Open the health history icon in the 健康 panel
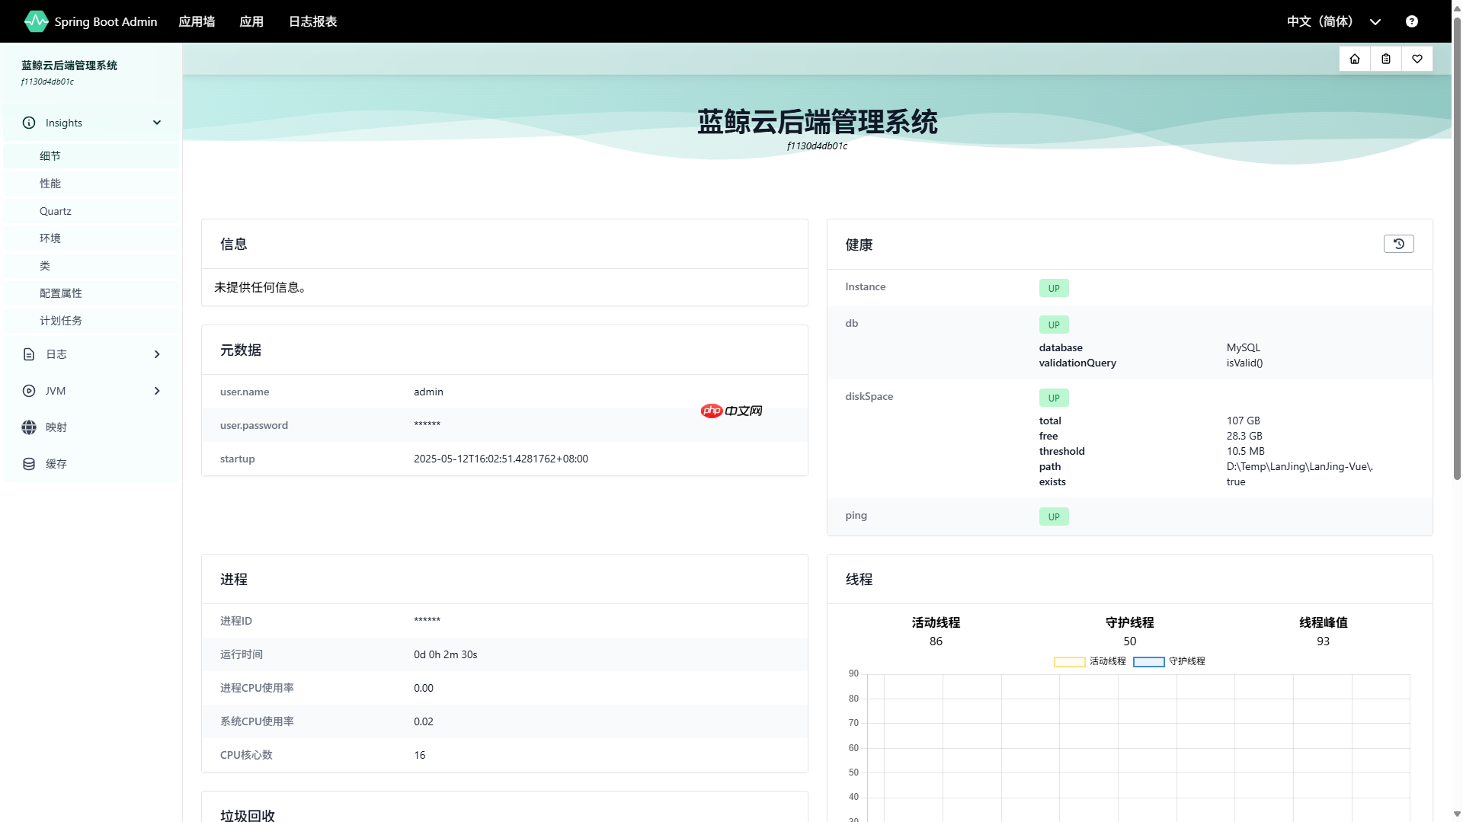The image size is (1463, 822). point(1398,244)
